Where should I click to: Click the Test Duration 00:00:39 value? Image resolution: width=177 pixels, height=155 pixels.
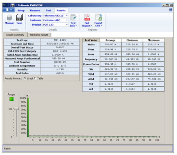coord(60,62)
